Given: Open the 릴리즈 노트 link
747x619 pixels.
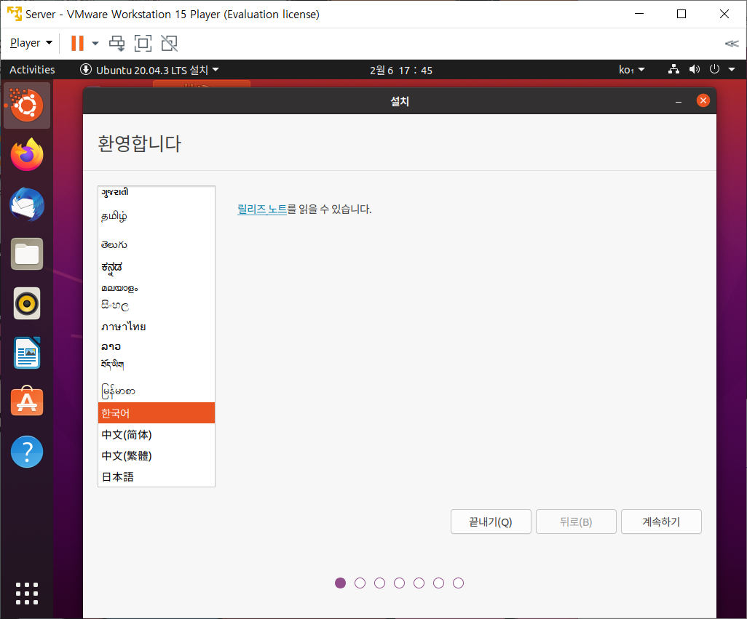Looking at the screenshot, I should tap(262, 209).
